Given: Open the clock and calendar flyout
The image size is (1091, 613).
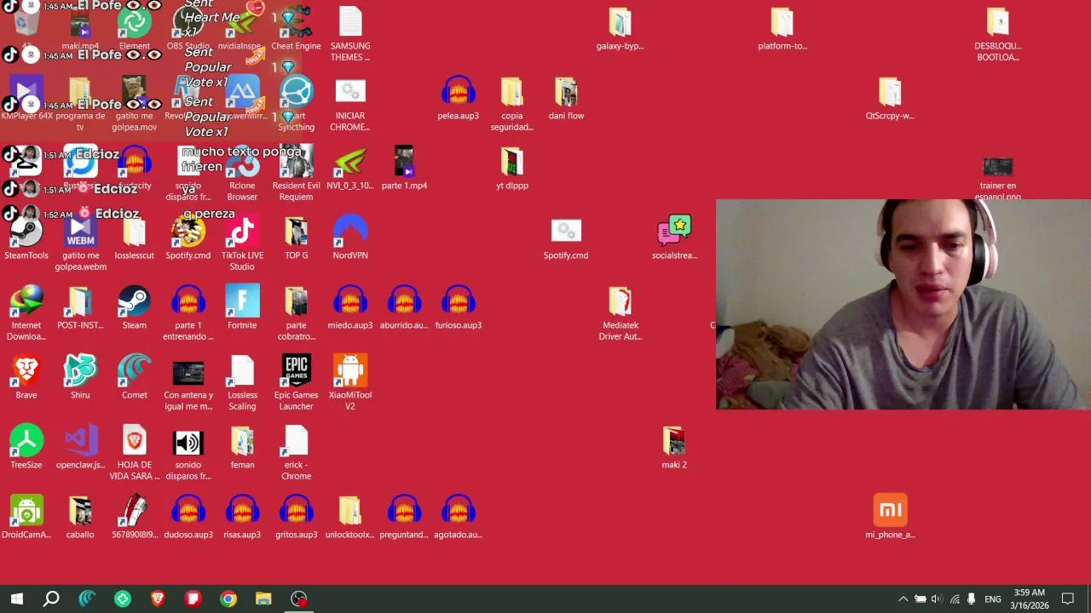Looking at the screenshot, I should (x=1029, y=599).
